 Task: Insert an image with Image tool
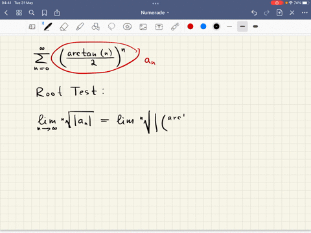(143, 27)
